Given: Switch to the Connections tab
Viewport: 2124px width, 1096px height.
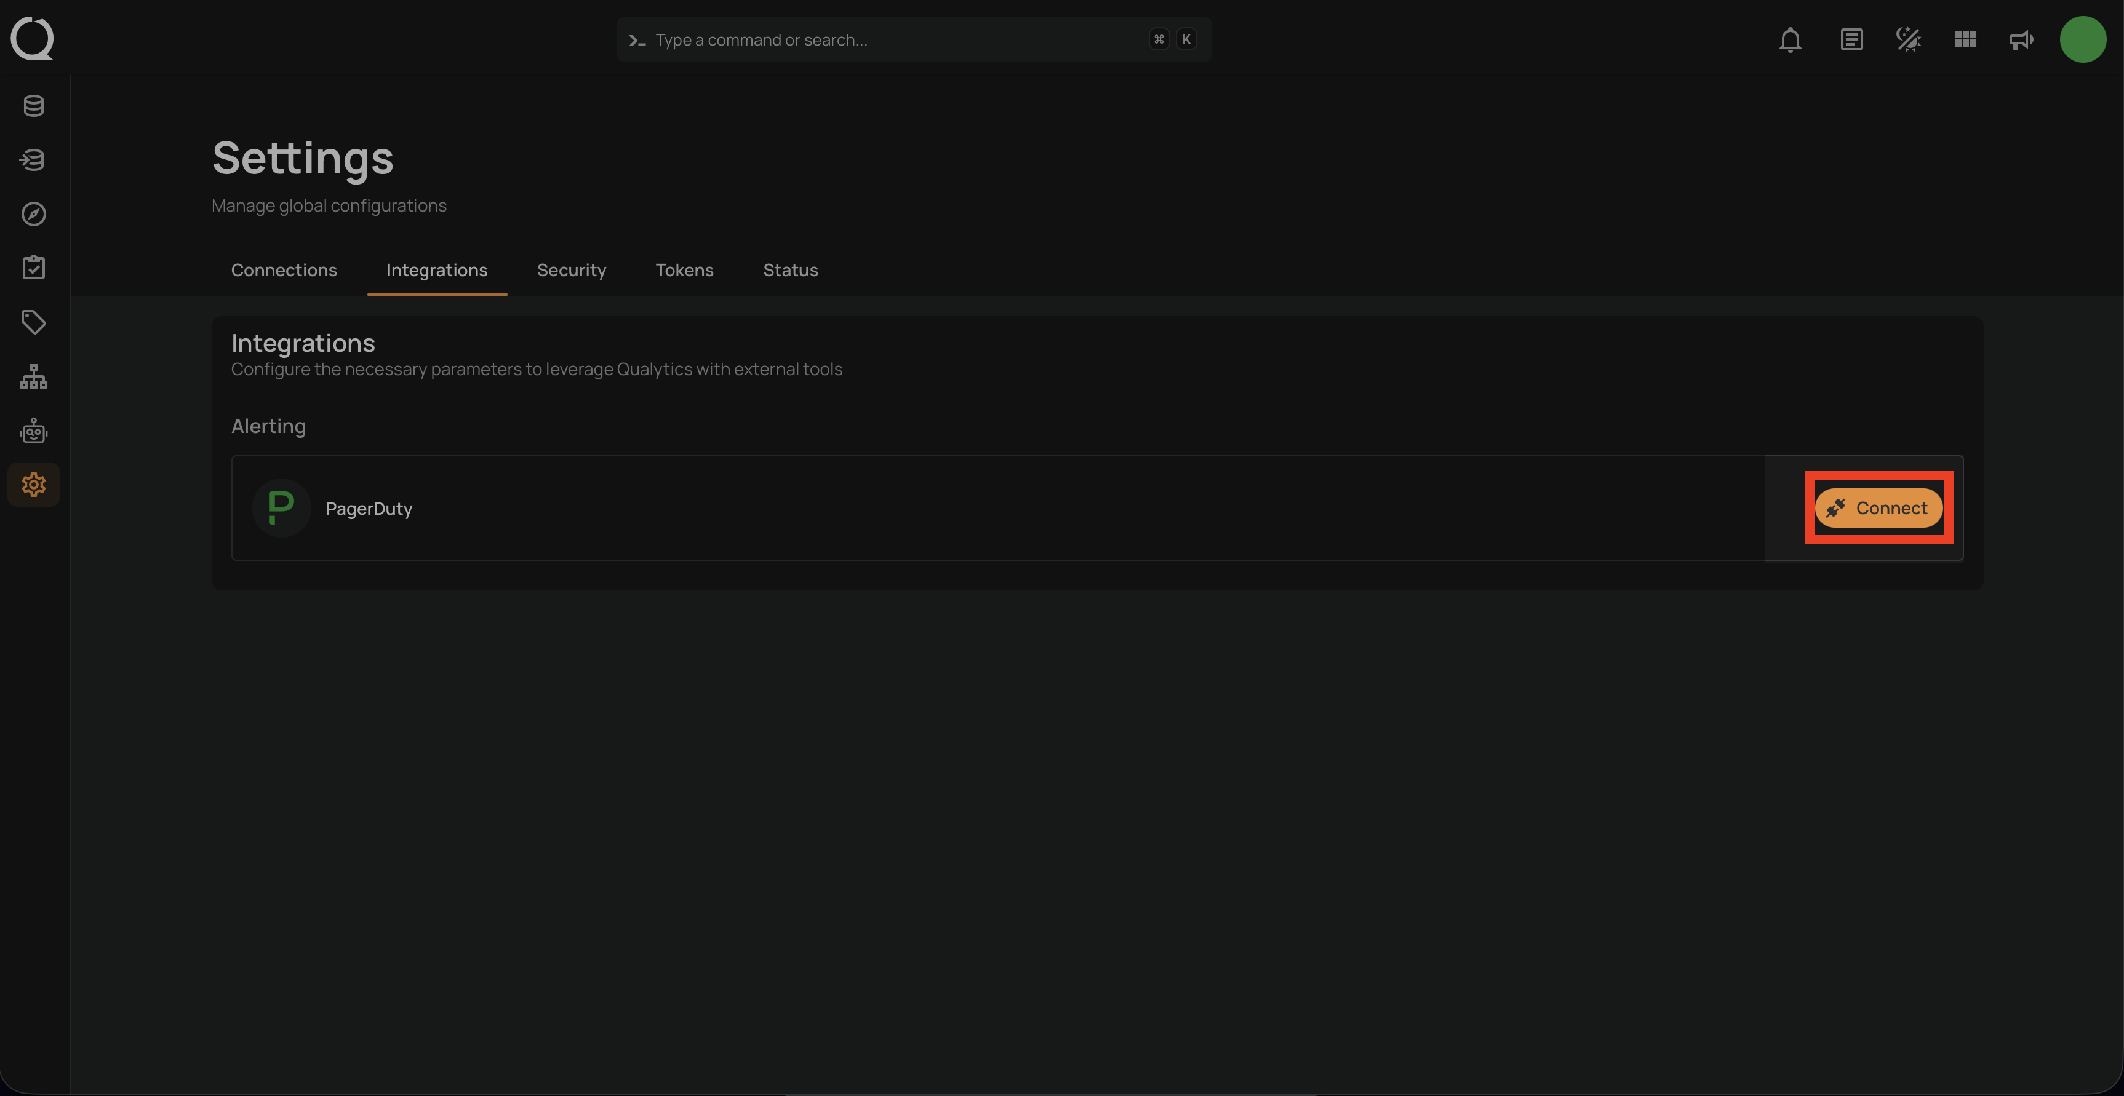Looking at the screenshot, I should coord(284,270).
